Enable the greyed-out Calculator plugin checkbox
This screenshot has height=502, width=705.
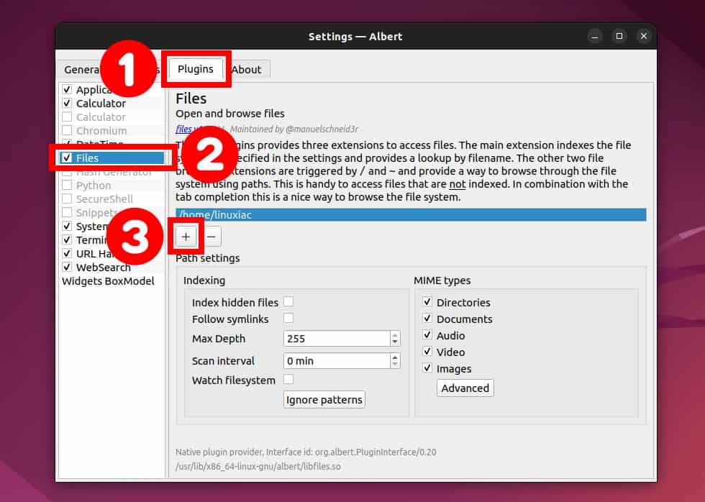click(x=67, y=117)
